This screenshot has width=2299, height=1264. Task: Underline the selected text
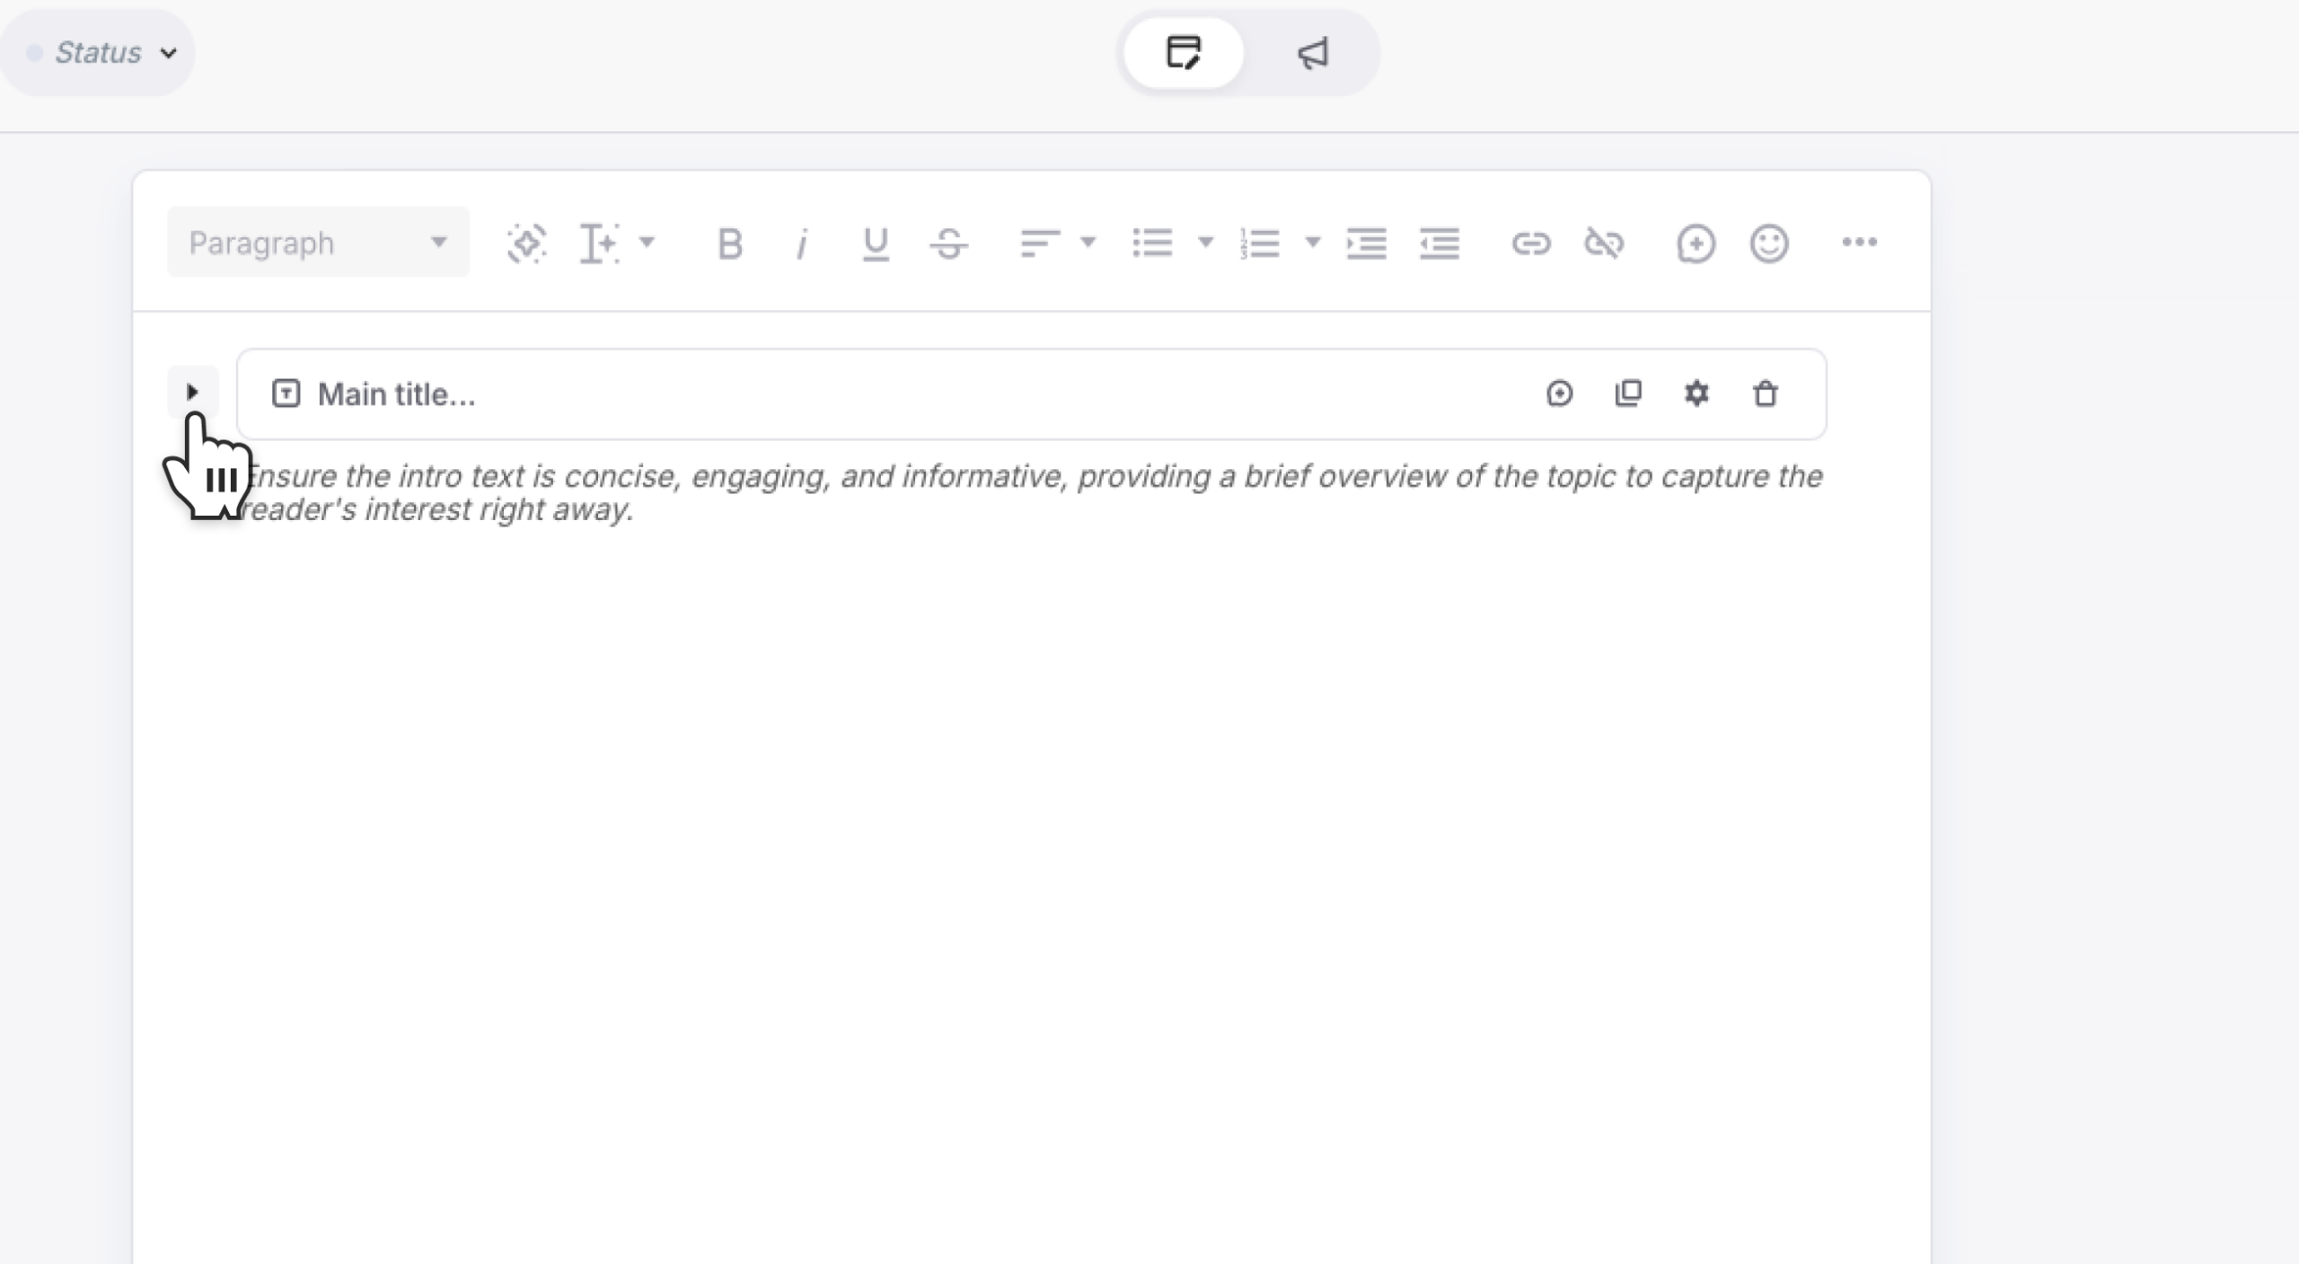point(875,242)
